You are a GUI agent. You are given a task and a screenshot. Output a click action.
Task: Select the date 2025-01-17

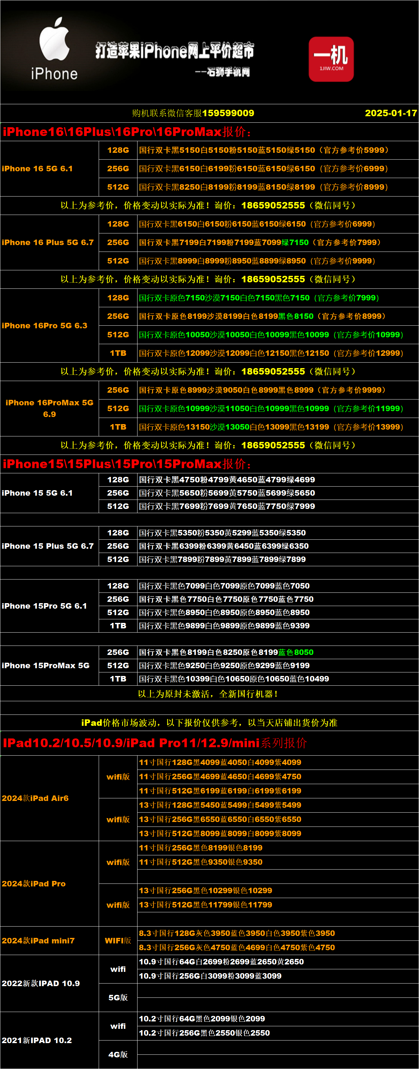391,113
